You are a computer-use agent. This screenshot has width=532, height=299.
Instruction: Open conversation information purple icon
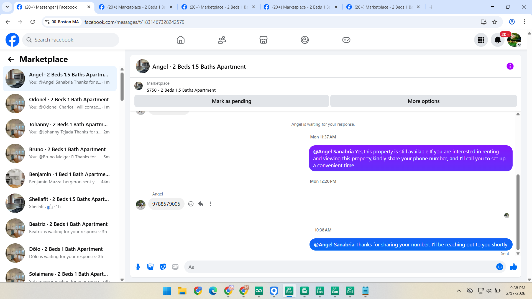[x=510, y=66]
